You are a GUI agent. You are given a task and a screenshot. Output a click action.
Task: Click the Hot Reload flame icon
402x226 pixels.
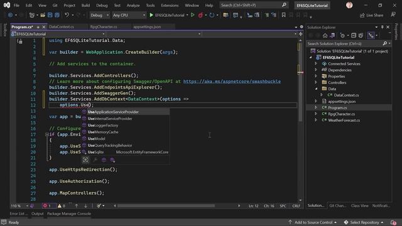pyautogui.click(x=200, y=15)
